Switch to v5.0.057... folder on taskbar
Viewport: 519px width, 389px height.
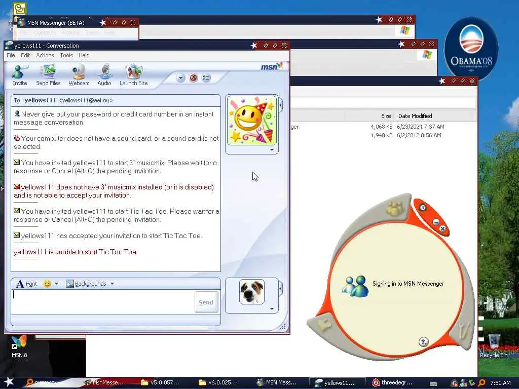pos(161,383)
